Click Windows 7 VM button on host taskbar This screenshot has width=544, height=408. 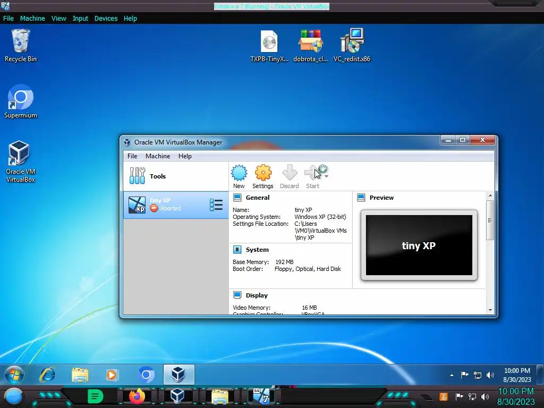pyautogui.click(x=261, y=396)
